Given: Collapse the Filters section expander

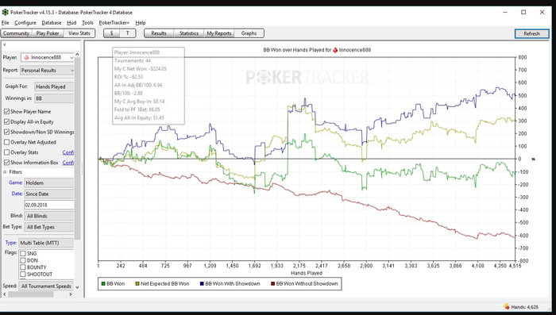Looking at the screenshot, I should point(5,172).
